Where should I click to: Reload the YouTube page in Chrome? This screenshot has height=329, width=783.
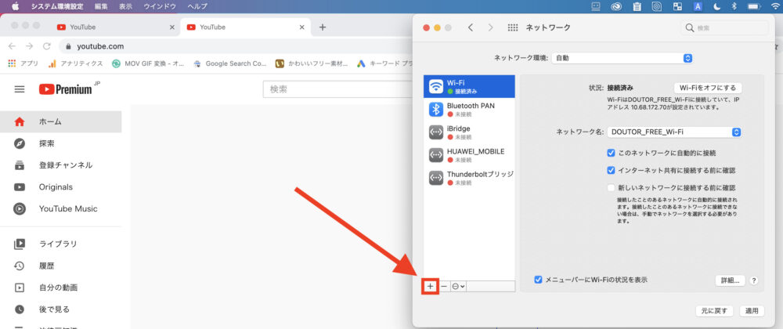pos(47,46)
